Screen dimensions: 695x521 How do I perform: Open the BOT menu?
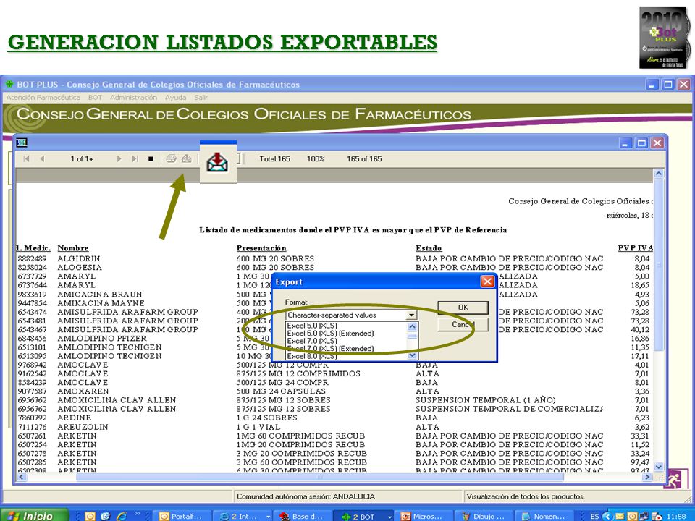(x=95, y=98)
